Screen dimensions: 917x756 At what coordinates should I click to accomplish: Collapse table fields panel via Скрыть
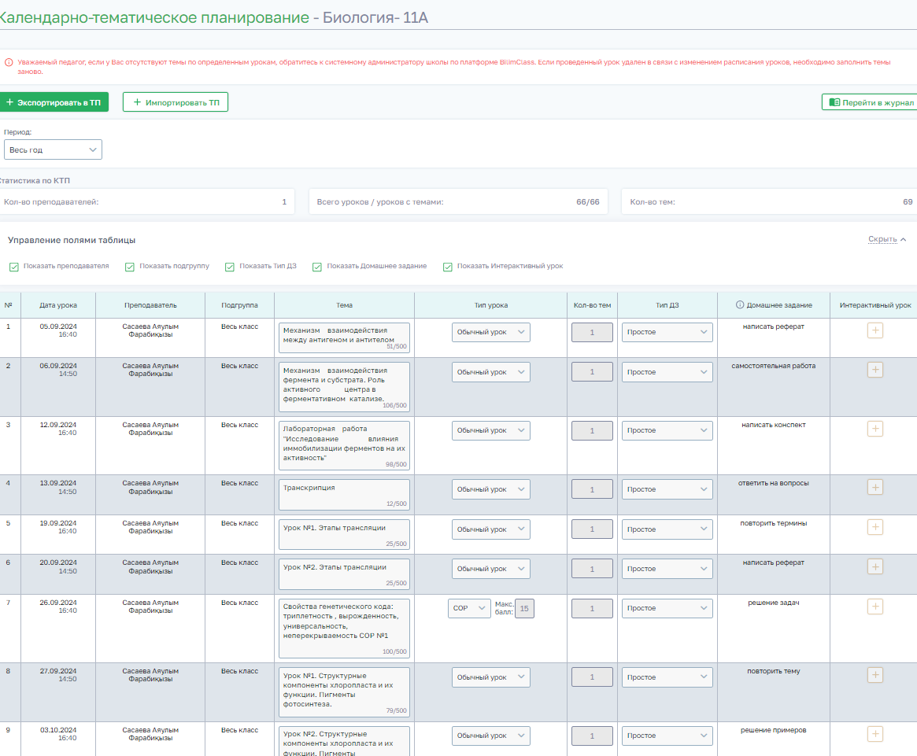click(x=886, y=239)
